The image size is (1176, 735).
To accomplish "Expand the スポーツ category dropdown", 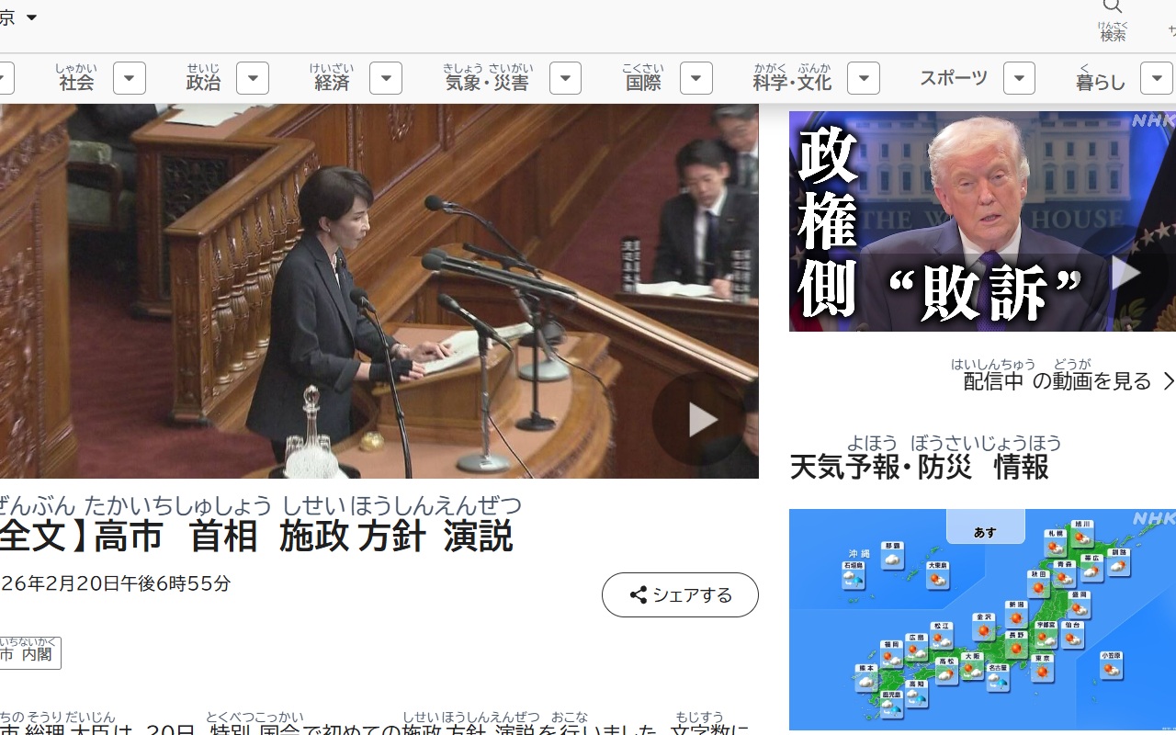I will pyautogui.click(x=1019, y=78).
